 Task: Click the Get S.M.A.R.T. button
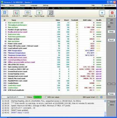[x=13, y=97]
